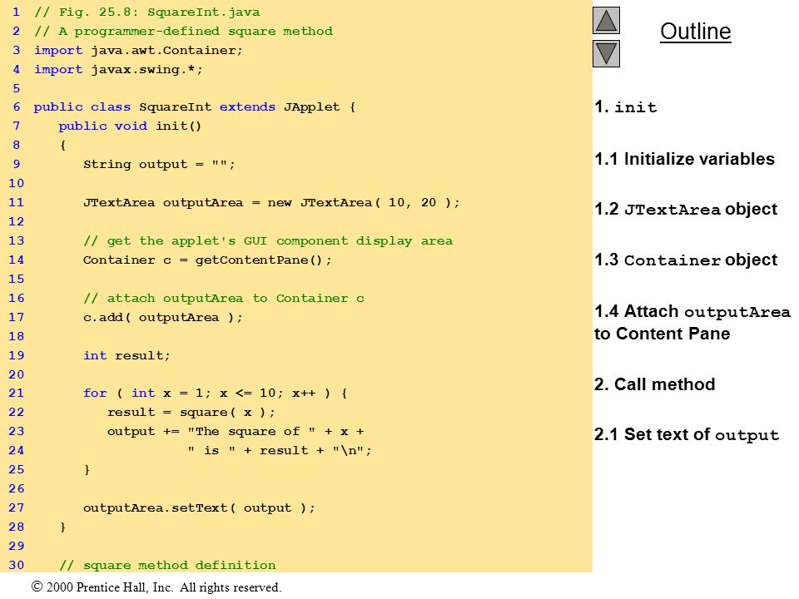Click the "attach outputArea to Container c" comment
Screen dimensions: 799x599
tap(224, 299)
